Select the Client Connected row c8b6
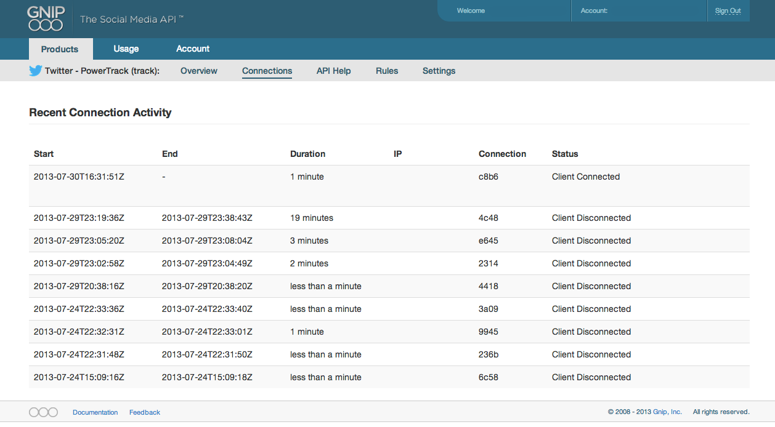The height and width of the screenshot is (427, 775). (389, 186)
